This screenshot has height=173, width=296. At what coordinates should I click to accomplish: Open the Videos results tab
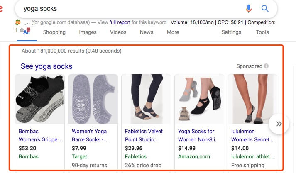(118, 32)
